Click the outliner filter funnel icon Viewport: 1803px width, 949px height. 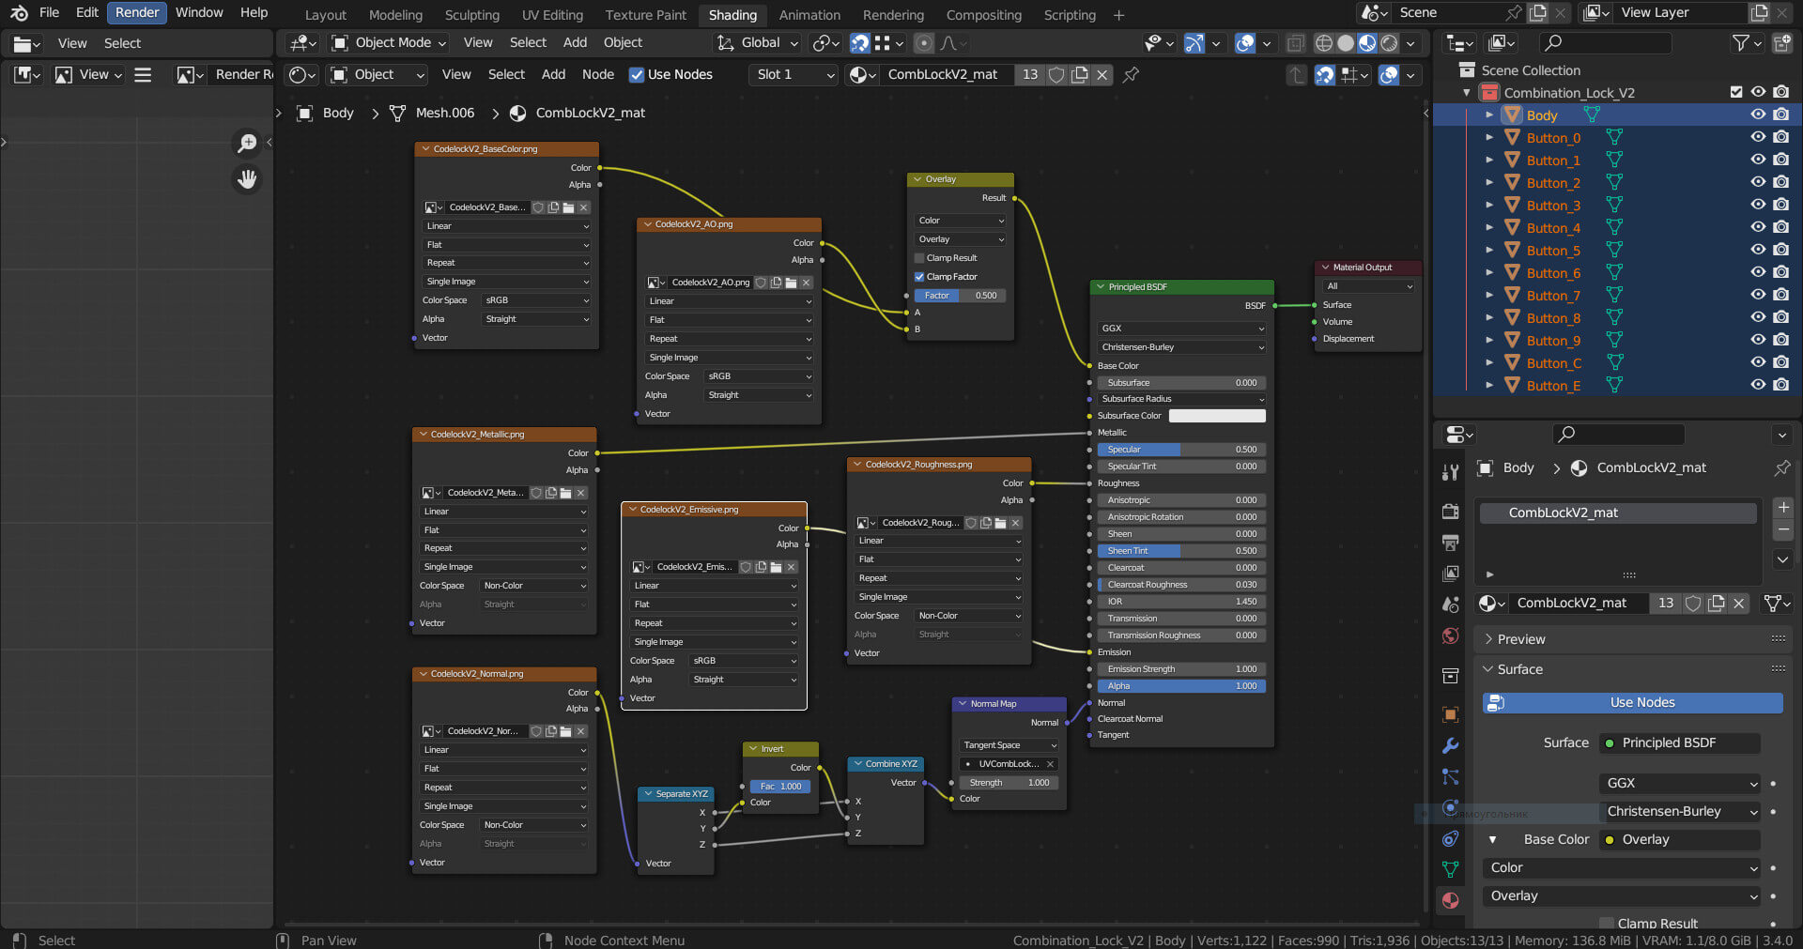(x=1740, y=43)
